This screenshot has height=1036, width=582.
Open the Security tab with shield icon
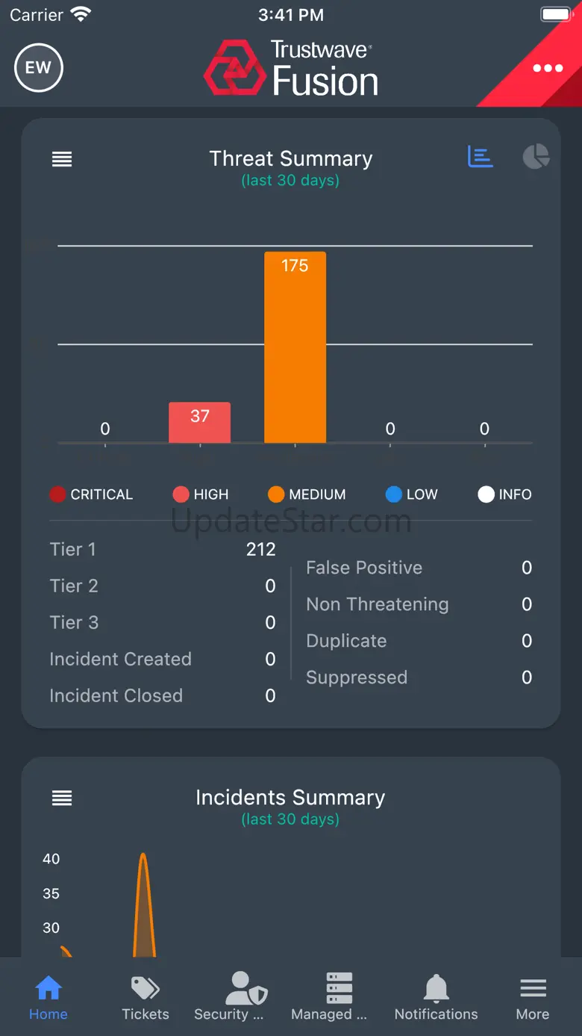229,997
